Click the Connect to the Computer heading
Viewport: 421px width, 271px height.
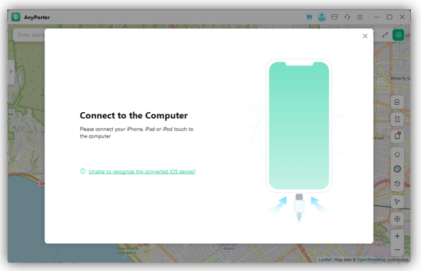point(134,116)
